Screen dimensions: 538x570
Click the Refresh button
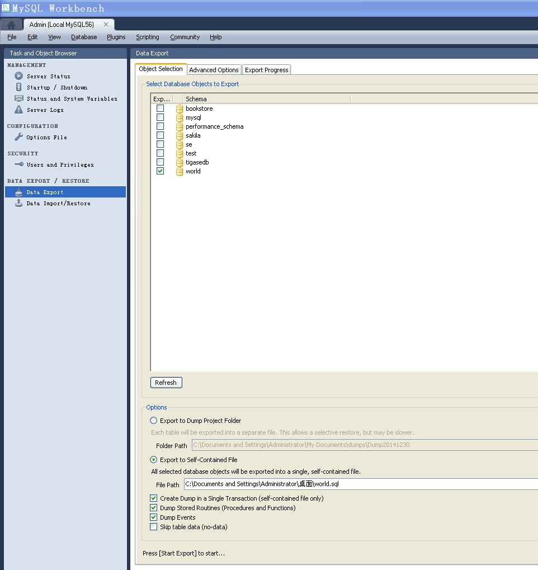coord(166,383)
